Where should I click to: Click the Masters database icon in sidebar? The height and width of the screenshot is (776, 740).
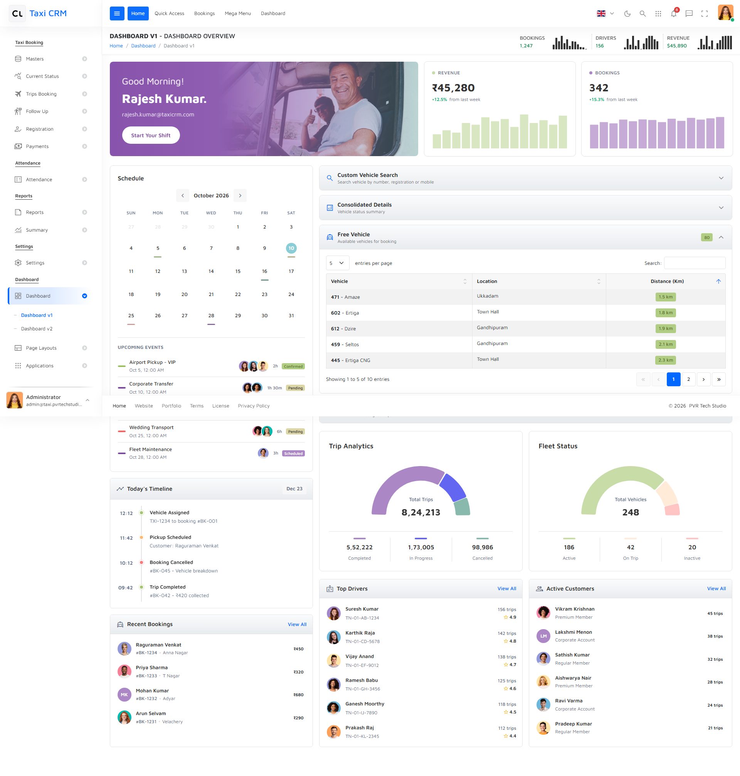pyautogui.click(x=18, y=59)
